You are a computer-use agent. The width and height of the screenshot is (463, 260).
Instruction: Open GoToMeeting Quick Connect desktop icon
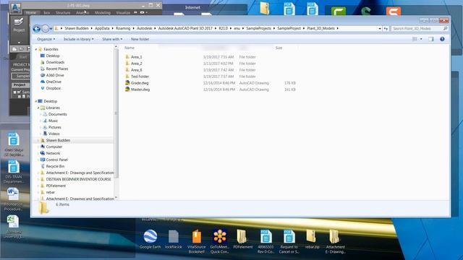click(x=220, y=242)
